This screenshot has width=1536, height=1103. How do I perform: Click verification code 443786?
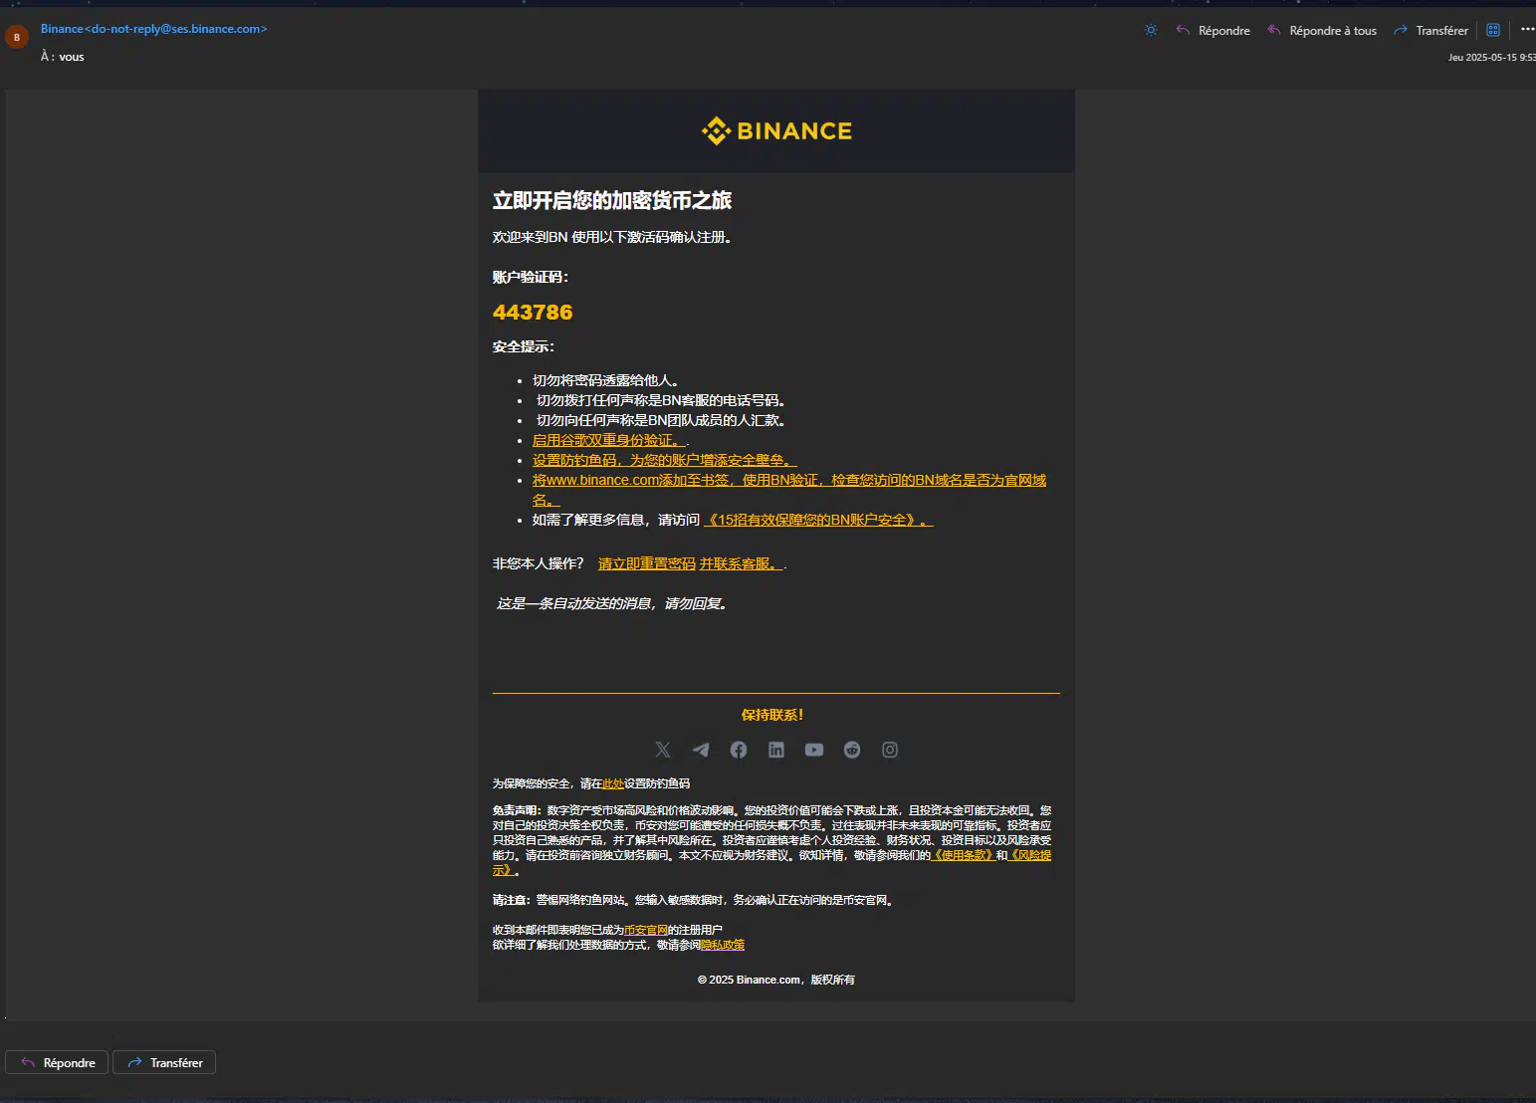point(533,313)
